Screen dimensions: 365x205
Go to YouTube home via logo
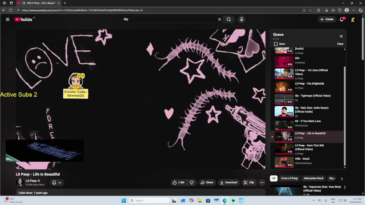coord(23,19)
